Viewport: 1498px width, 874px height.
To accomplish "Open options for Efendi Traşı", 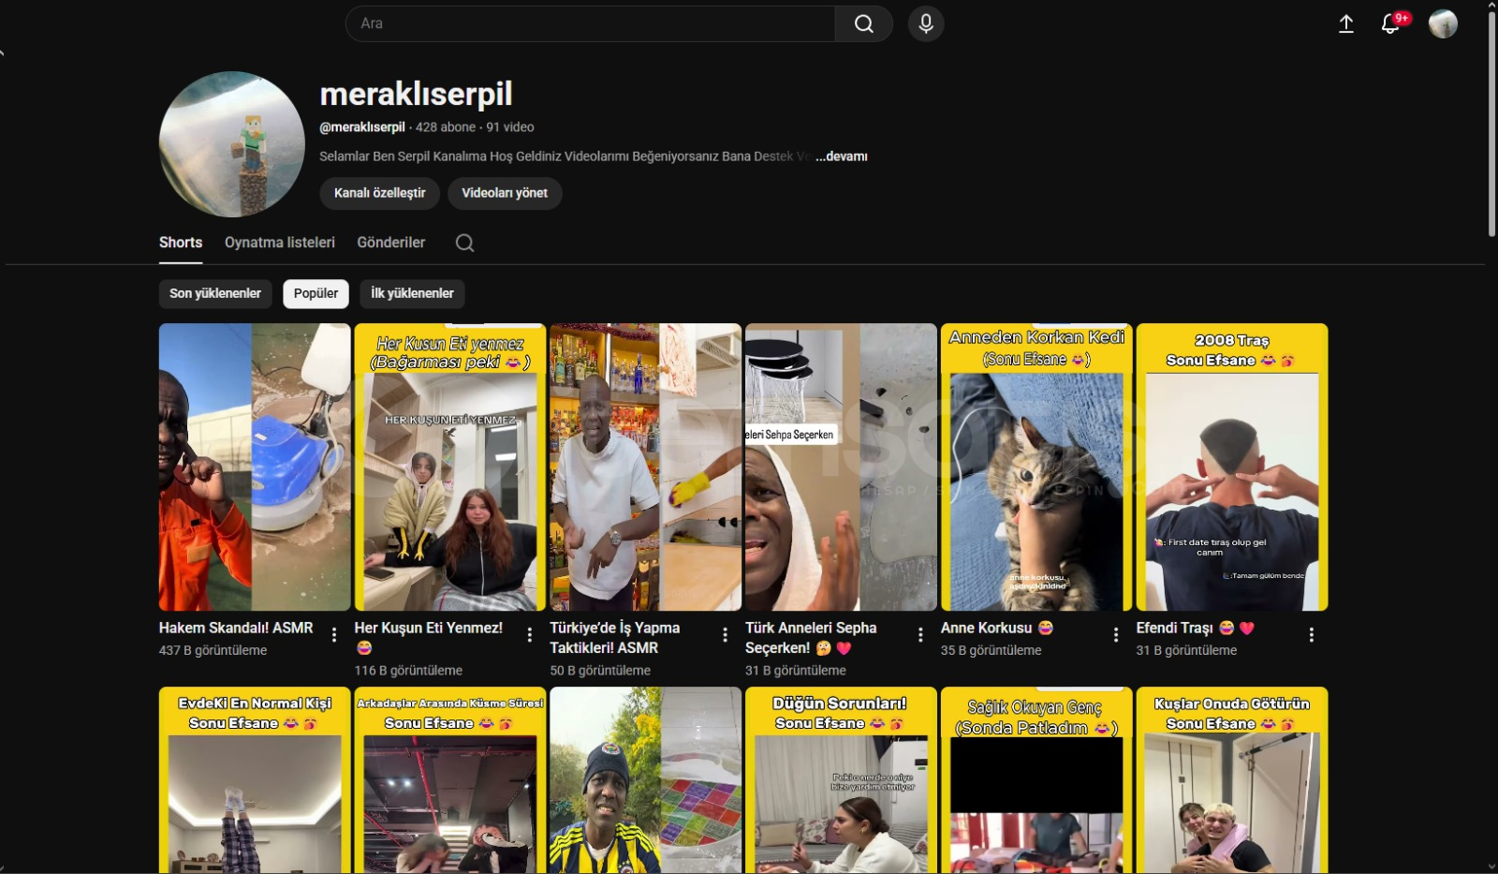I will (x=1312, y=635).
